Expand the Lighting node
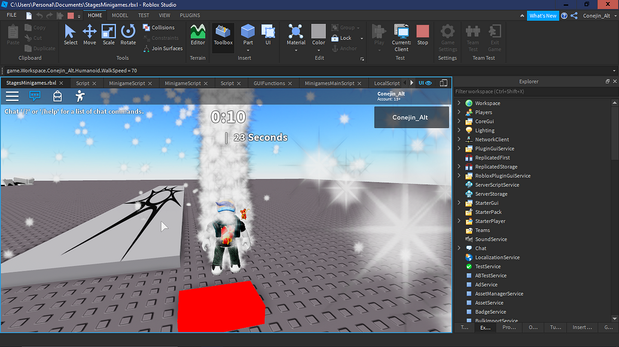The width and height of the screenshot is (619, 347). pos(459,130)
